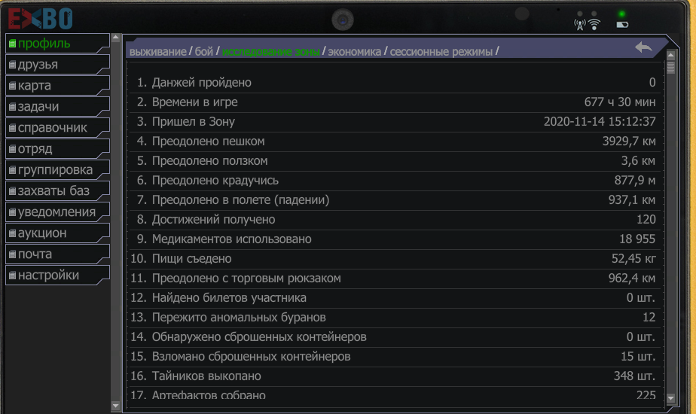The height and width of the screenshot is (414, 696).
Task: Select the Данжей пройдено row
Action: pyautogui.click(x=395, y=83)
